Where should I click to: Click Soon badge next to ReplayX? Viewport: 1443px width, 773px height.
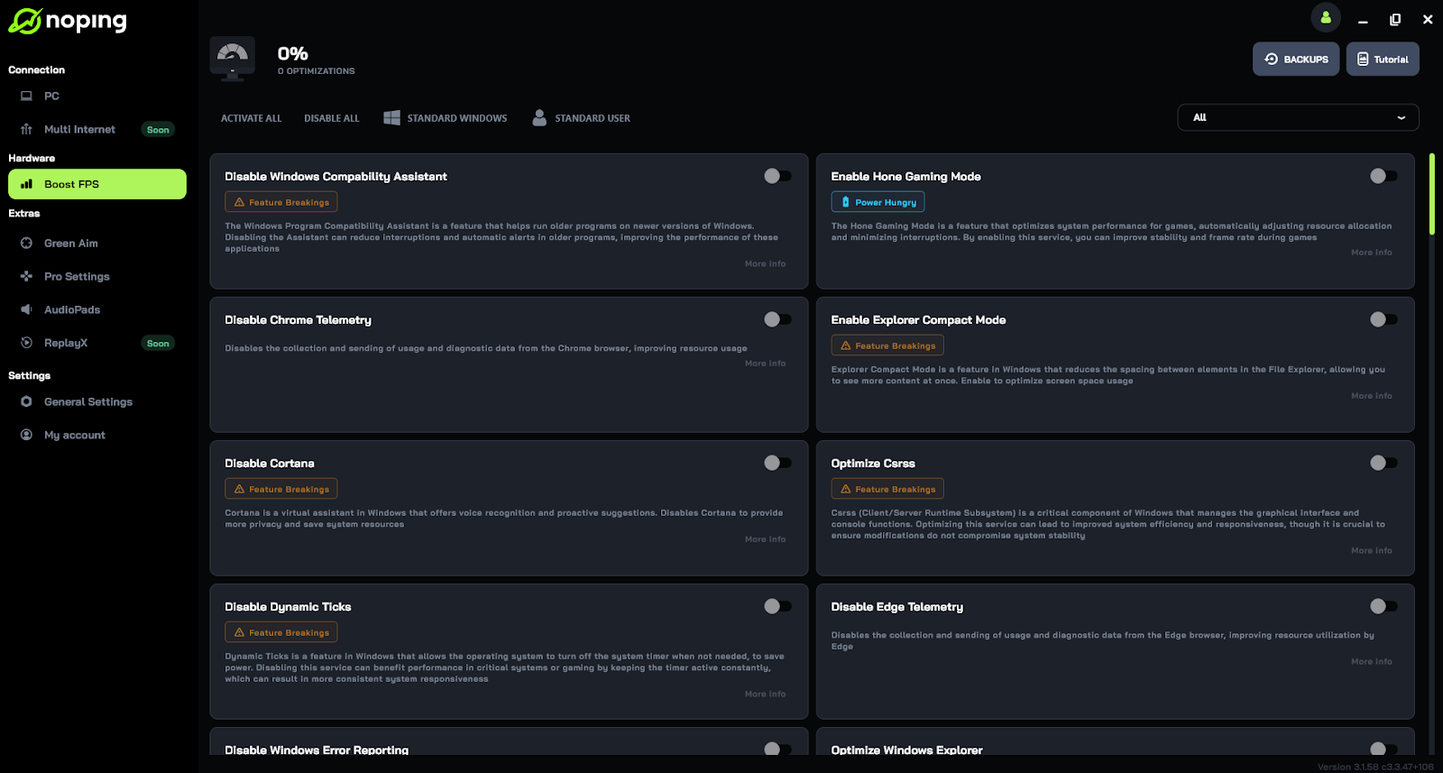[158, 344]
